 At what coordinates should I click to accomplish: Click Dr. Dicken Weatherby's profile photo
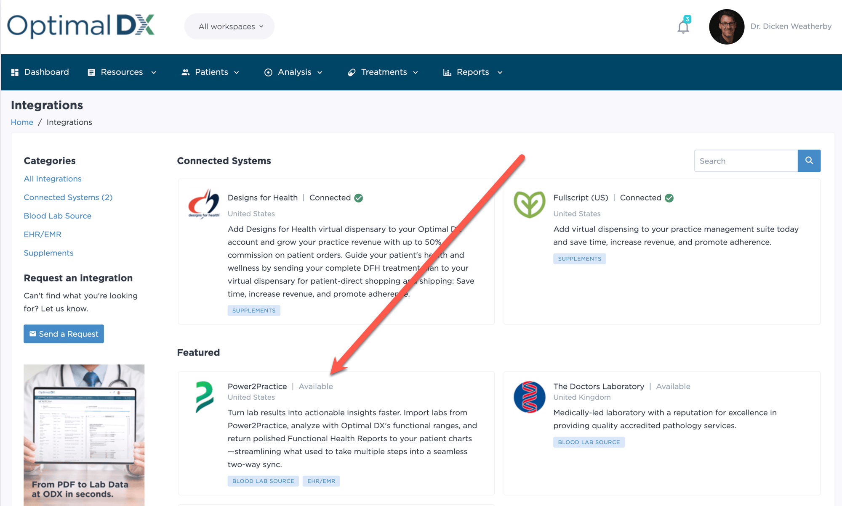point(727,26)
